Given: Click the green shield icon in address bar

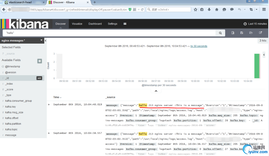Looking at the screenshot, I should click(130, 10).
